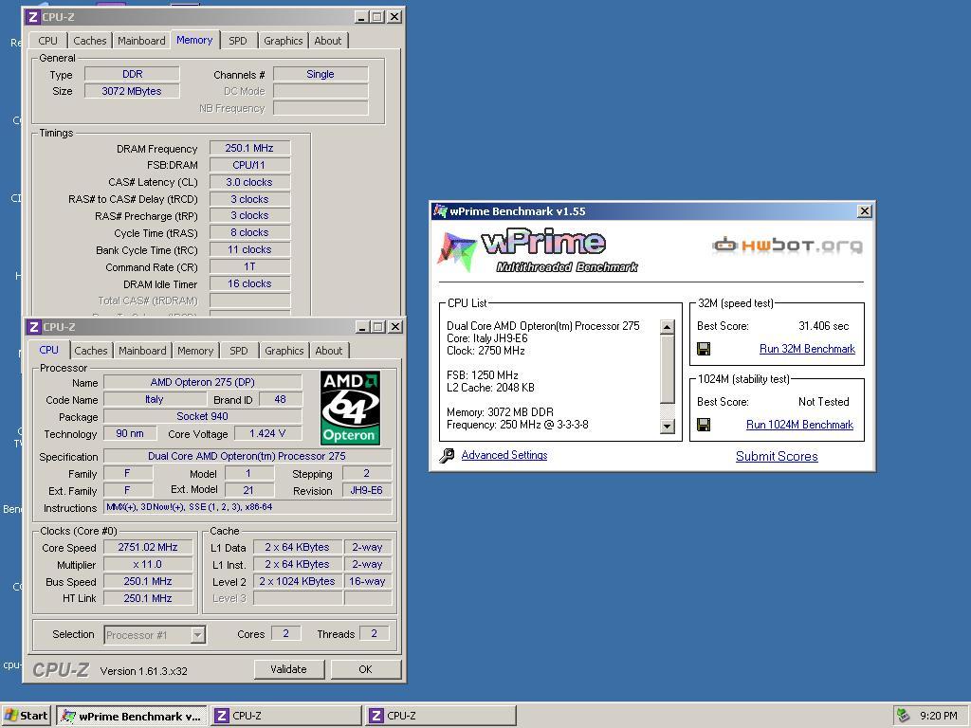The width and height of the screenshot is (971, 728).
Task: Click the CAS# Latency value 3.0 clocks
Action: pyautogui.click(x=249, y=182)
